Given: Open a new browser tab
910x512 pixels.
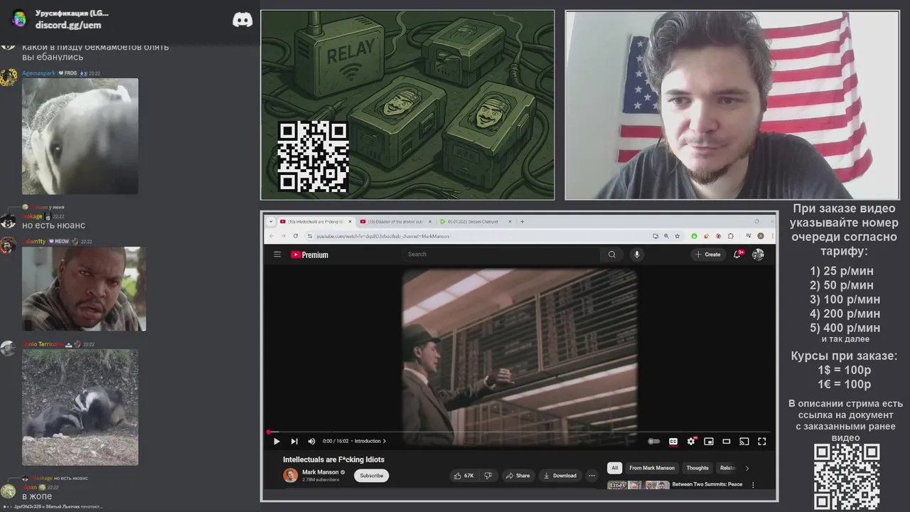Looking at the screenshot, I should click(522, 221).
